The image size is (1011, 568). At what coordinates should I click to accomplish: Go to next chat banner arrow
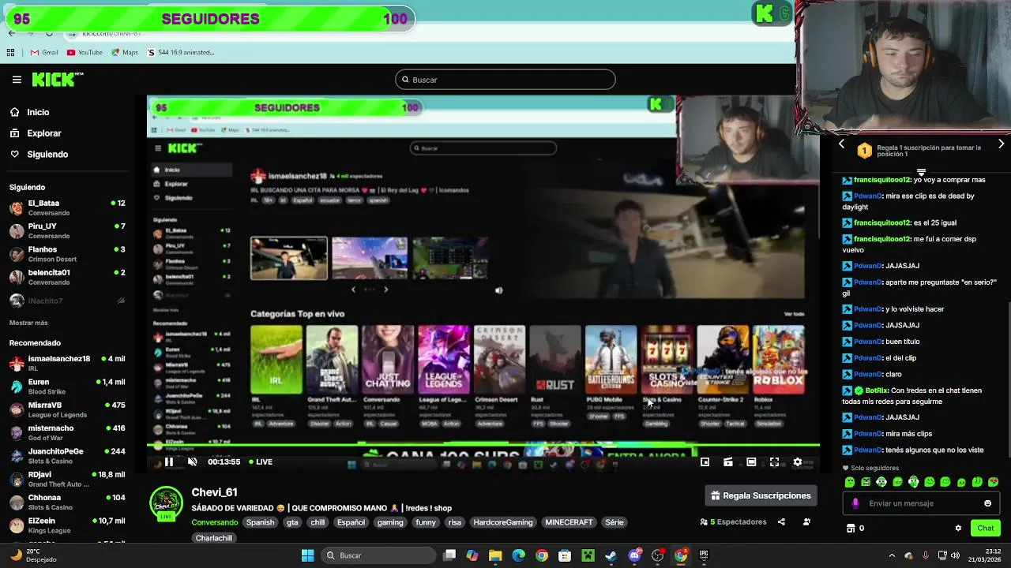point(1001,144)
